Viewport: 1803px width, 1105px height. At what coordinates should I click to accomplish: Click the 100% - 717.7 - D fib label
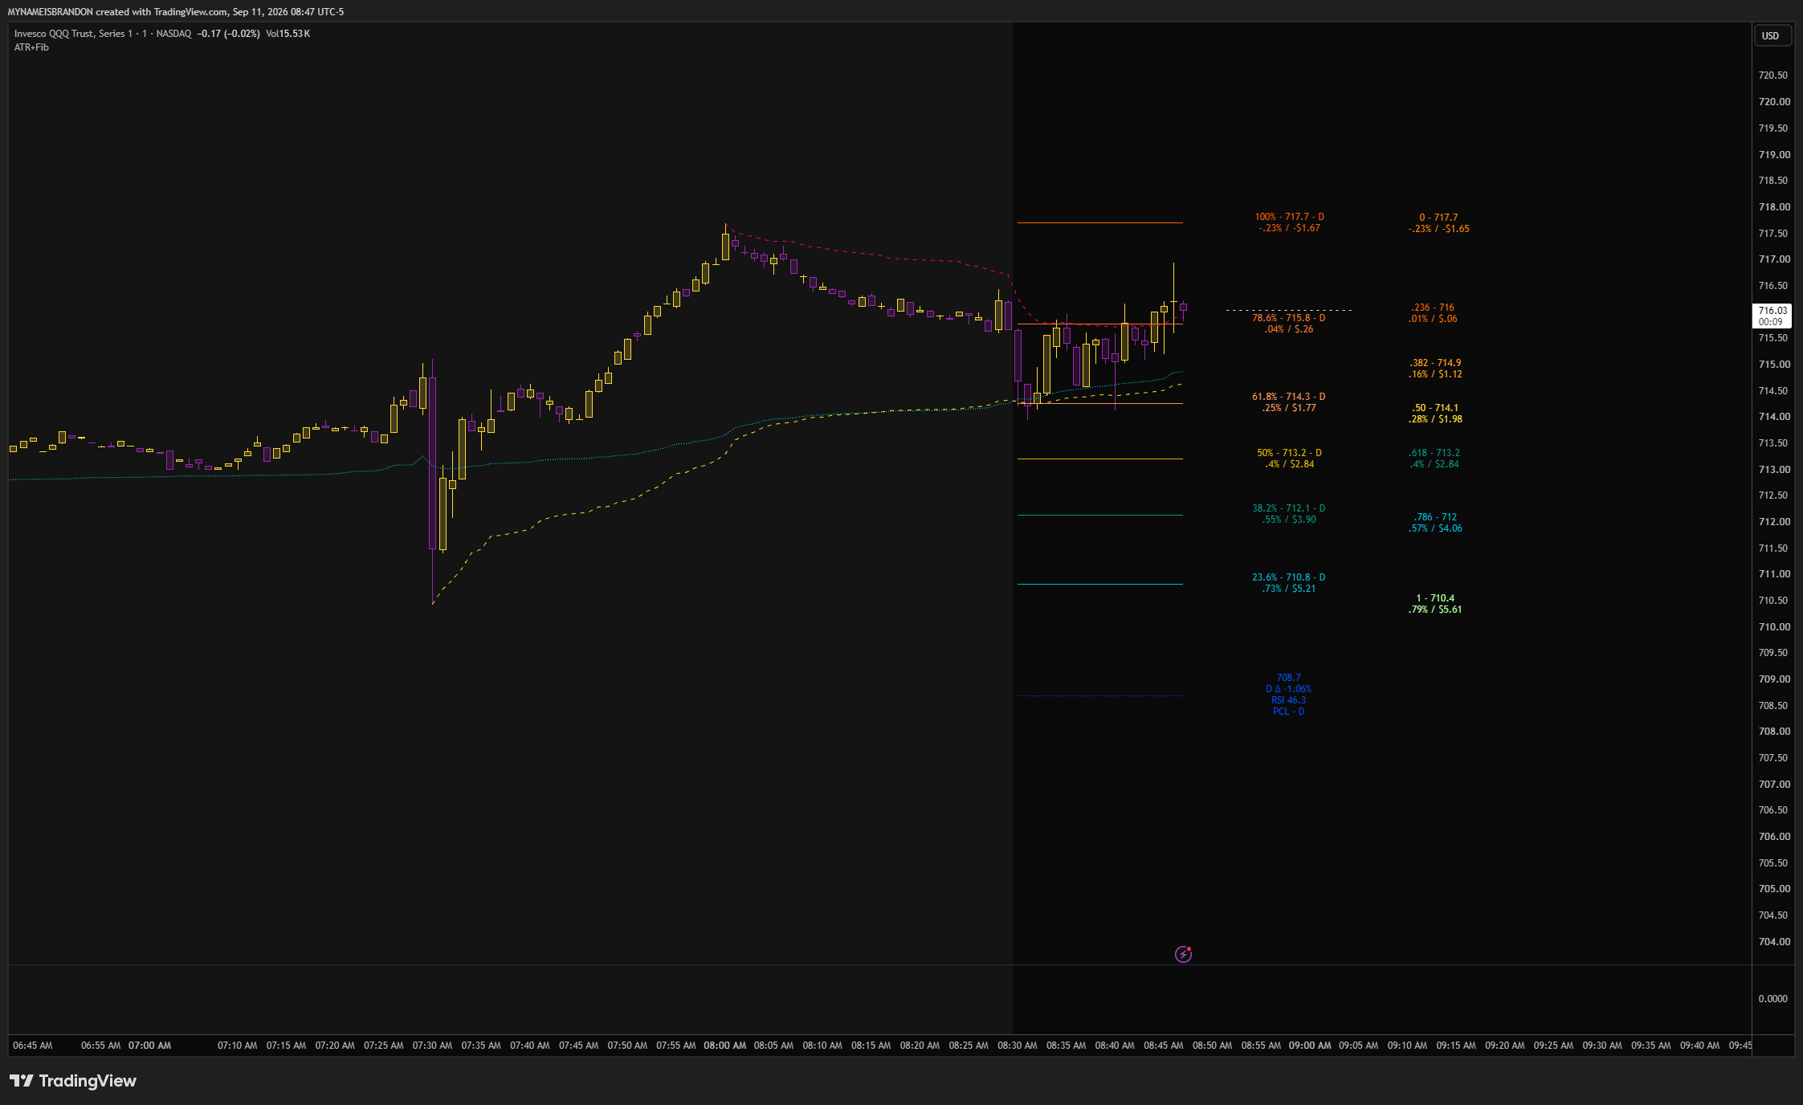click(x=1289, y=222)
